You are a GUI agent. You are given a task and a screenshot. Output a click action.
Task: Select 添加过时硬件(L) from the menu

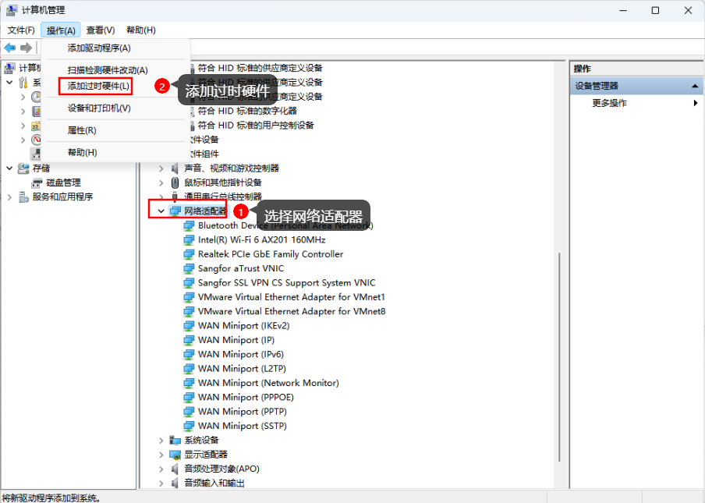[98, 86]
